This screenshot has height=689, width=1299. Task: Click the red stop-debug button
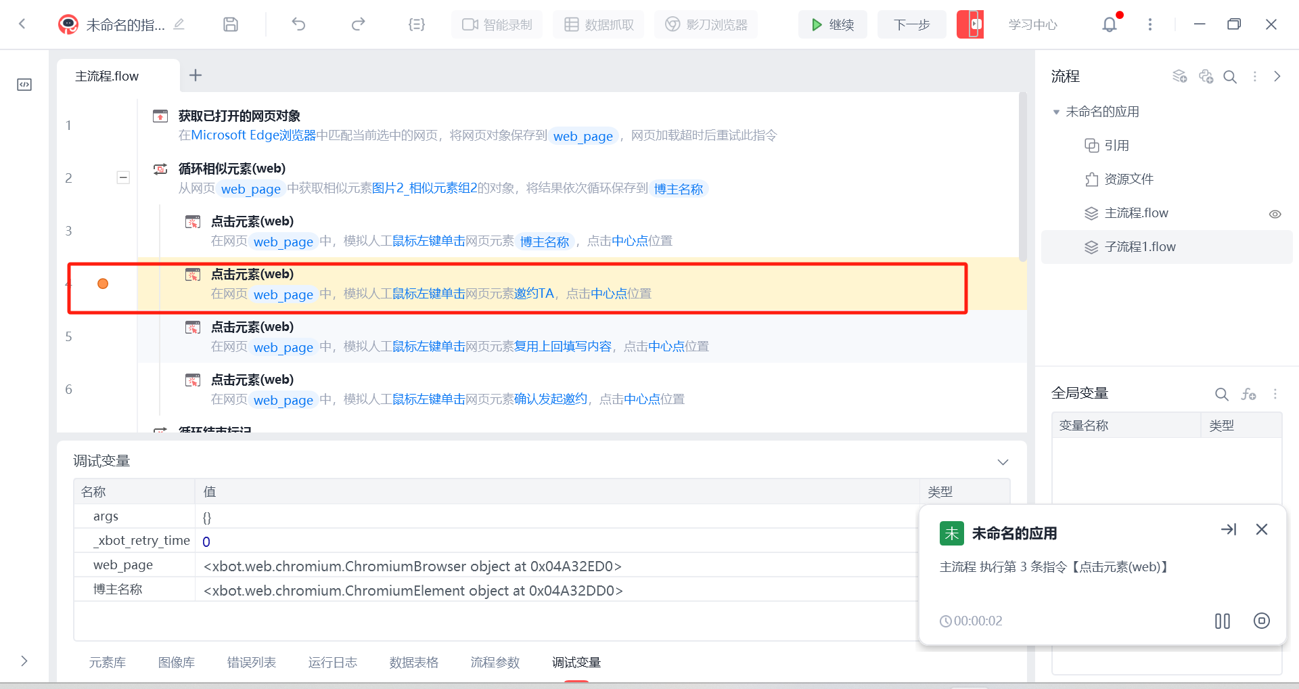(x=970, y=24)
